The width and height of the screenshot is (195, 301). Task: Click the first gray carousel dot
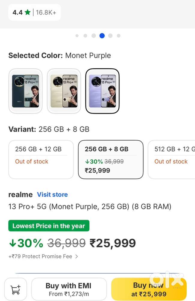(x=77, y=36)
